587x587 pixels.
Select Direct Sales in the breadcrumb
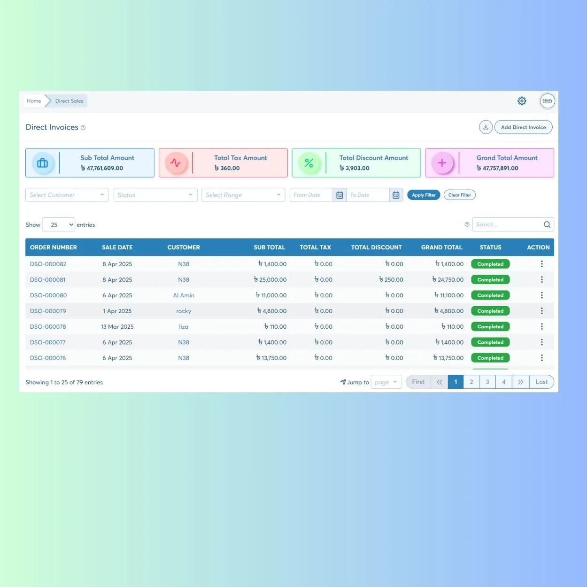pyautogui.click(x=69, y=100)
